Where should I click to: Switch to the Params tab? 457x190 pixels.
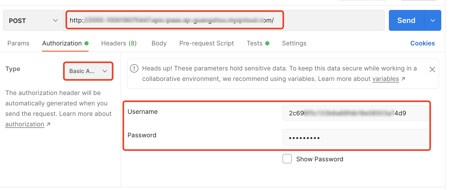pos(18,43)
